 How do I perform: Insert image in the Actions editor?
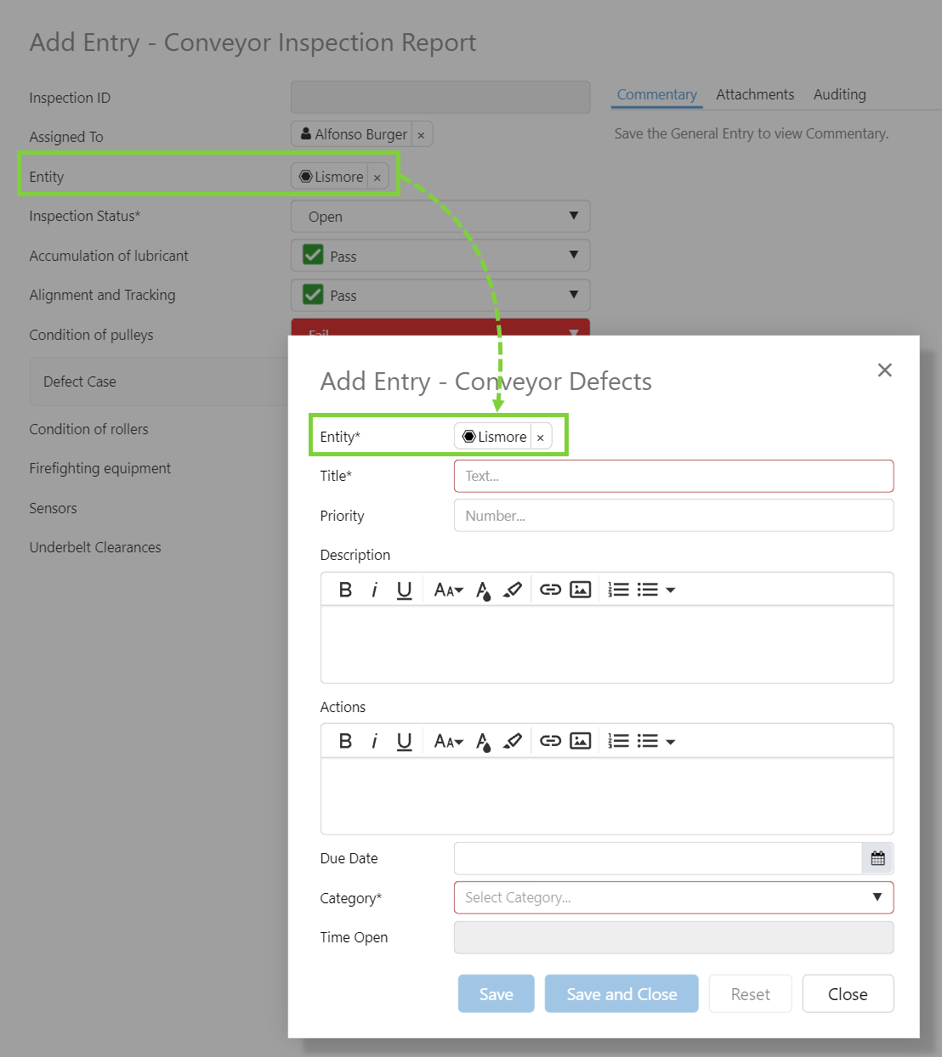tap(580, 742)
